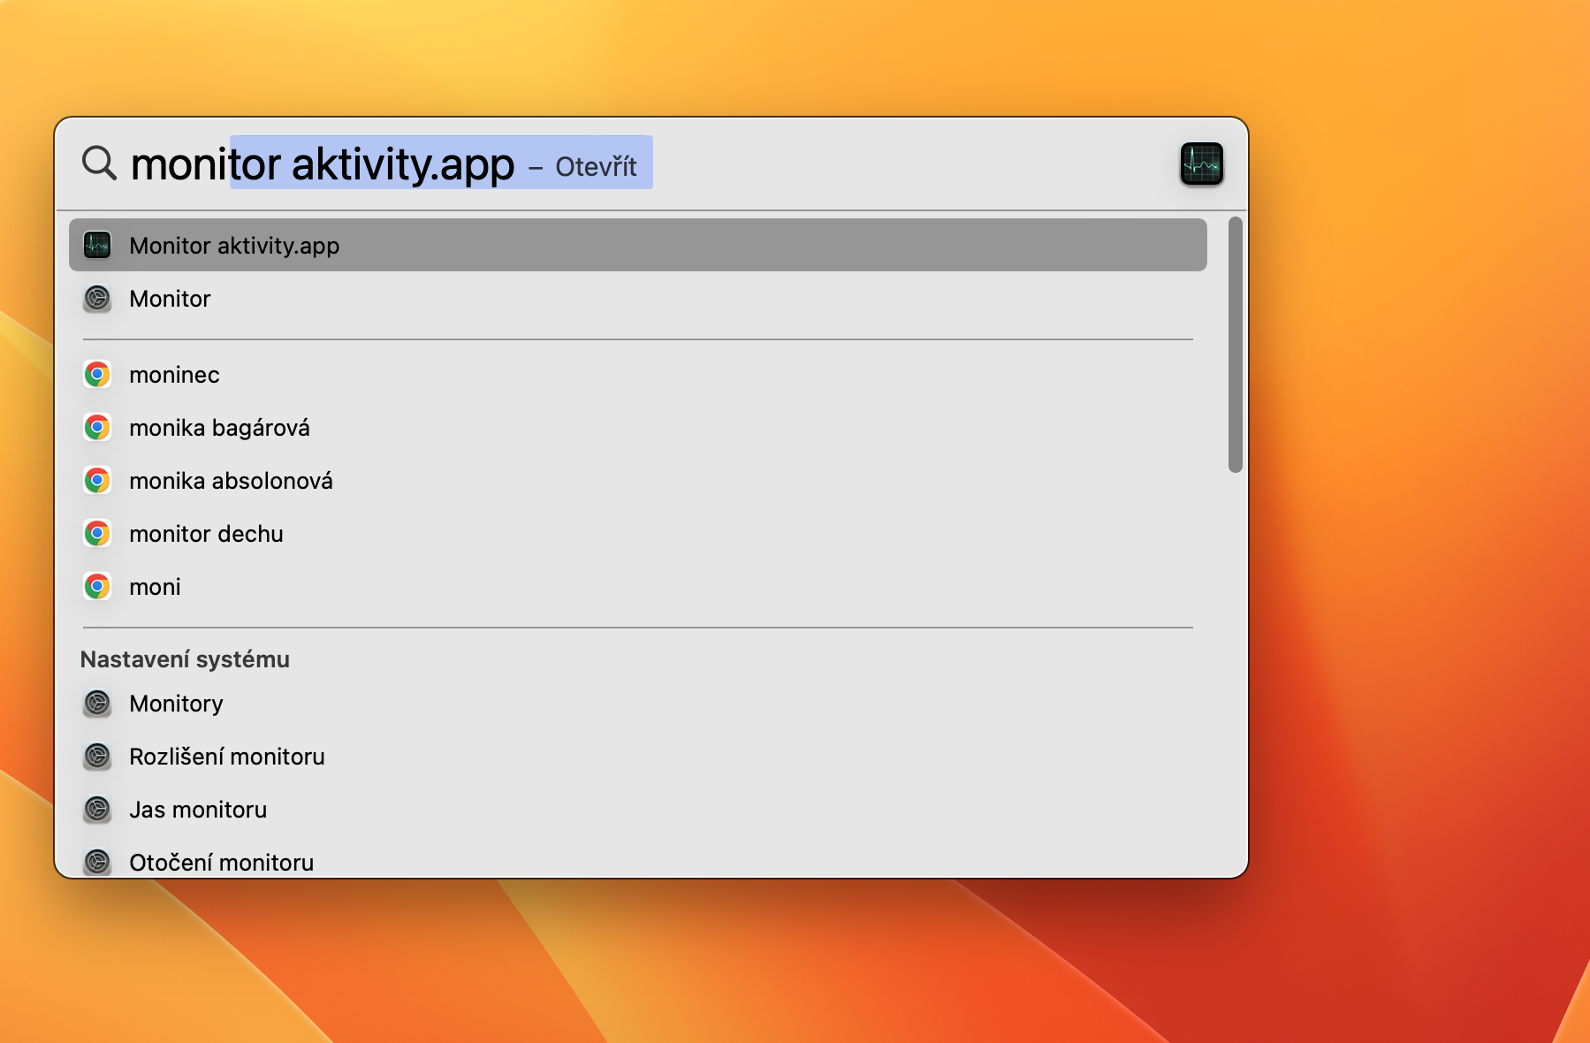Click the Chrome icon next to monika bagárová

pyautogui.click(x=97, y=428)
